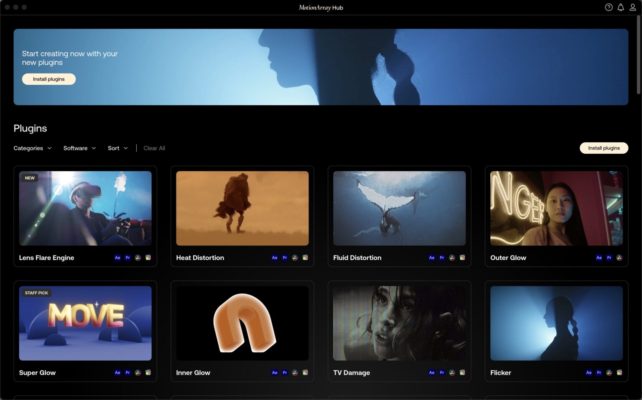Select the Super Glow staff pick thumbnail
Viewport: 642px width, 400px height.
pyautogui.click(x=85, y=323)
